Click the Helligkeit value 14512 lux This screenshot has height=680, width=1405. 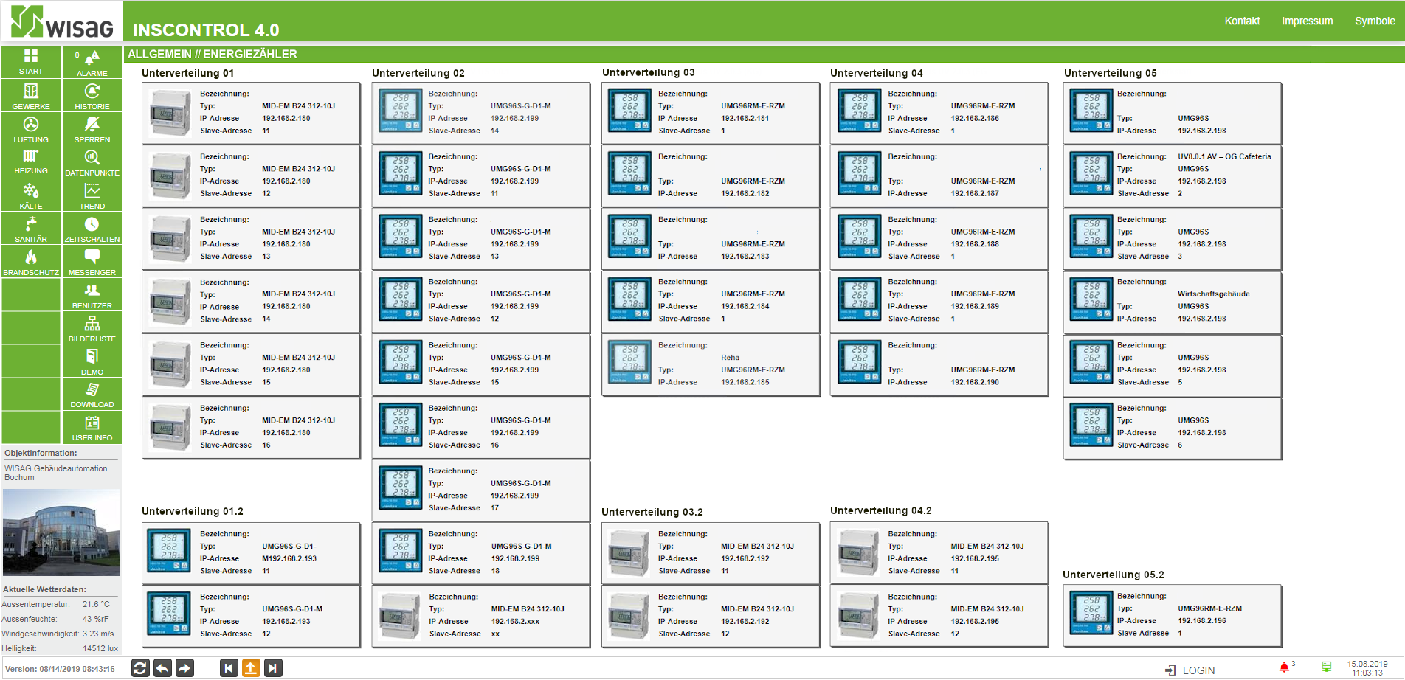100,648
